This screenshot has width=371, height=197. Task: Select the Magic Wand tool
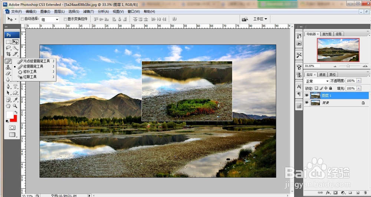15,48
